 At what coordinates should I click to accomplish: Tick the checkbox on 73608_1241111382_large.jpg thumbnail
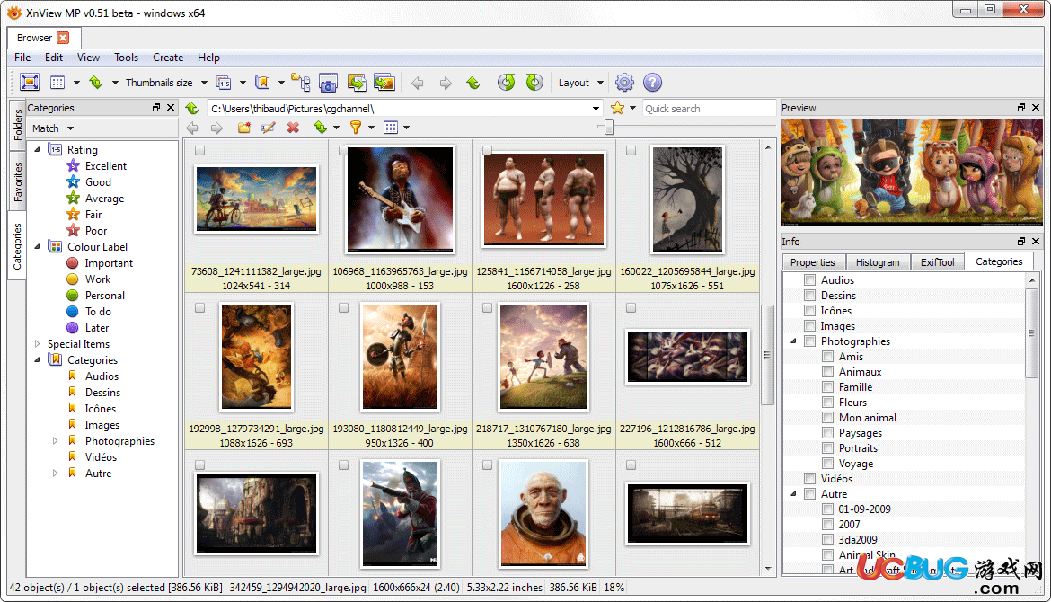point(199,151)
